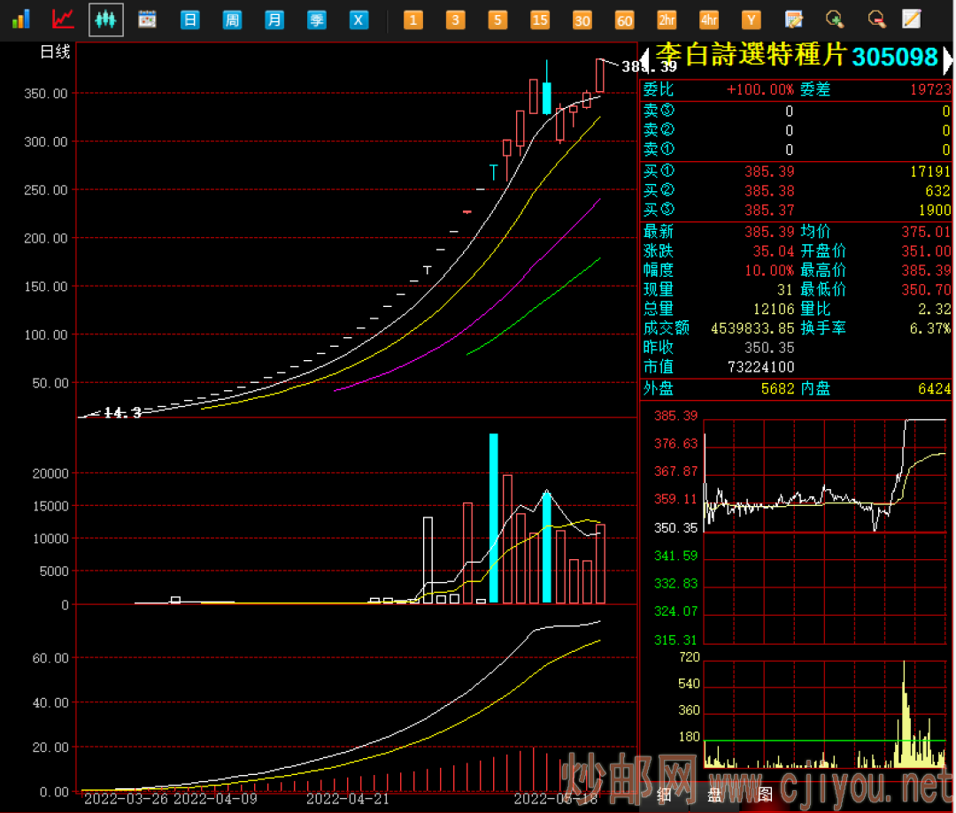The width and height of the screenshot is (956, 813).
Task: Click the zoom out magnifier icon
Action: 876,19
